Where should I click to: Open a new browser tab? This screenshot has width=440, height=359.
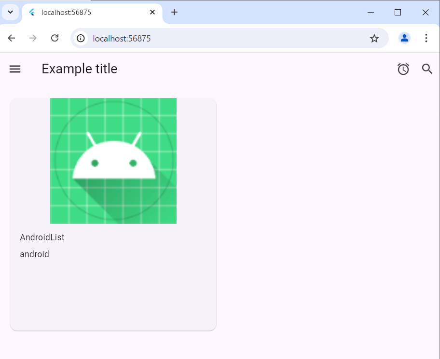pos(174,12)
